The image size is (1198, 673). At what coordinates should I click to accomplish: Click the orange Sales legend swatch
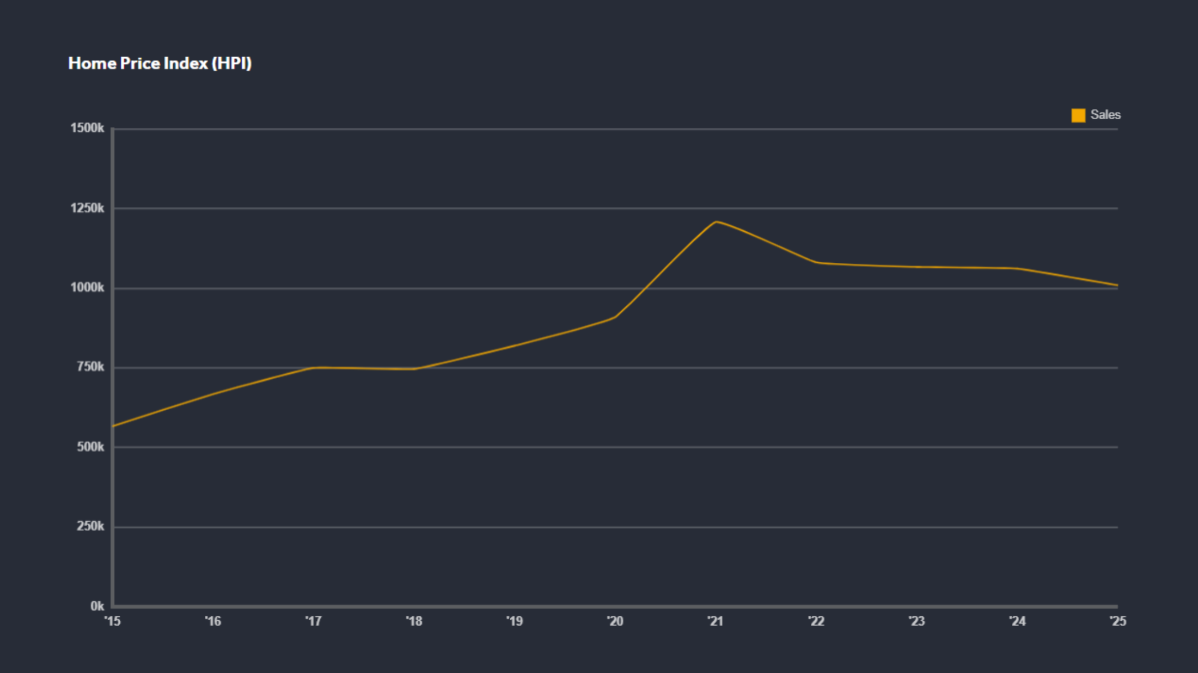point(1078,115)
